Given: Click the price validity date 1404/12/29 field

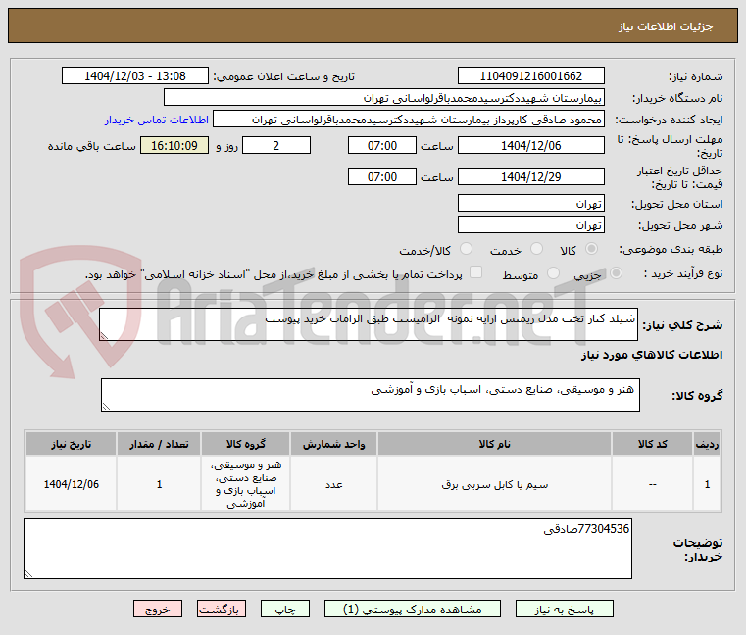Looking at the screenshot, I should click(x=531, y=177).
